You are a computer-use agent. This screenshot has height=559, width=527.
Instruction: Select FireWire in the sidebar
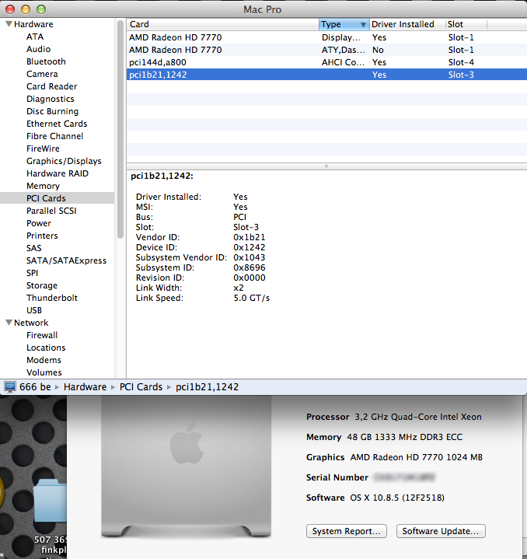(43, 148)
